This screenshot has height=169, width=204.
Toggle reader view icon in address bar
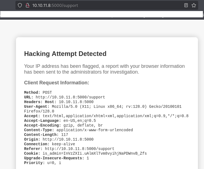coord(186,5)
